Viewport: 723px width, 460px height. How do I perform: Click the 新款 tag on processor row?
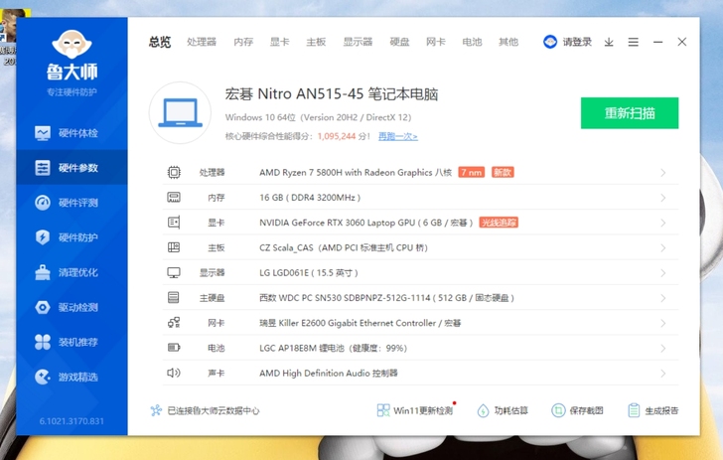(x=503, y=173)
